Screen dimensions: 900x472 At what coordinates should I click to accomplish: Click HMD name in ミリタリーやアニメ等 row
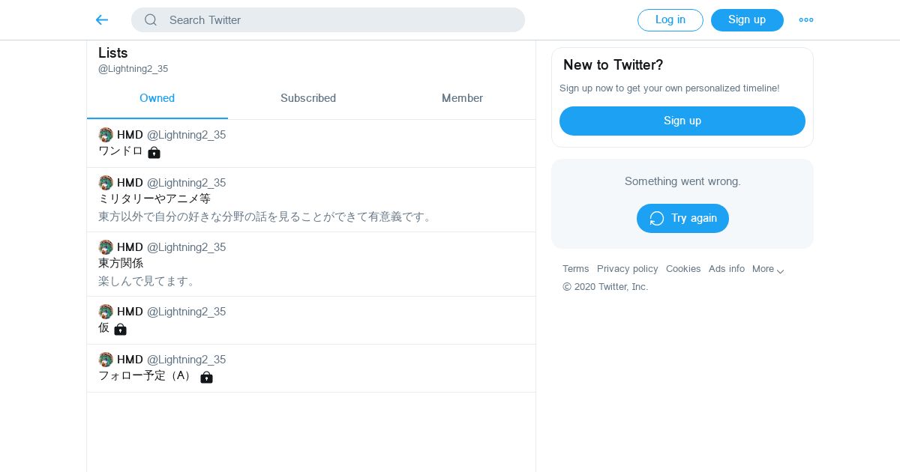[130, 183]
